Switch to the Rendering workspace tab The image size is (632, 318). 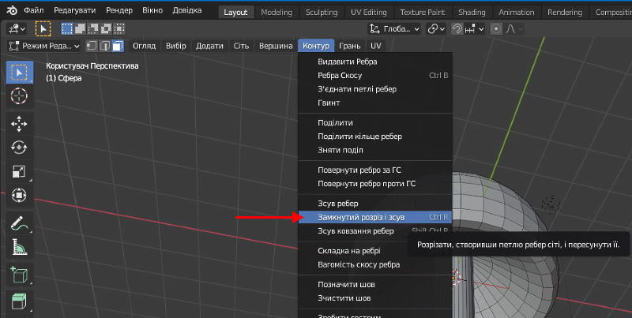point(565,12)
